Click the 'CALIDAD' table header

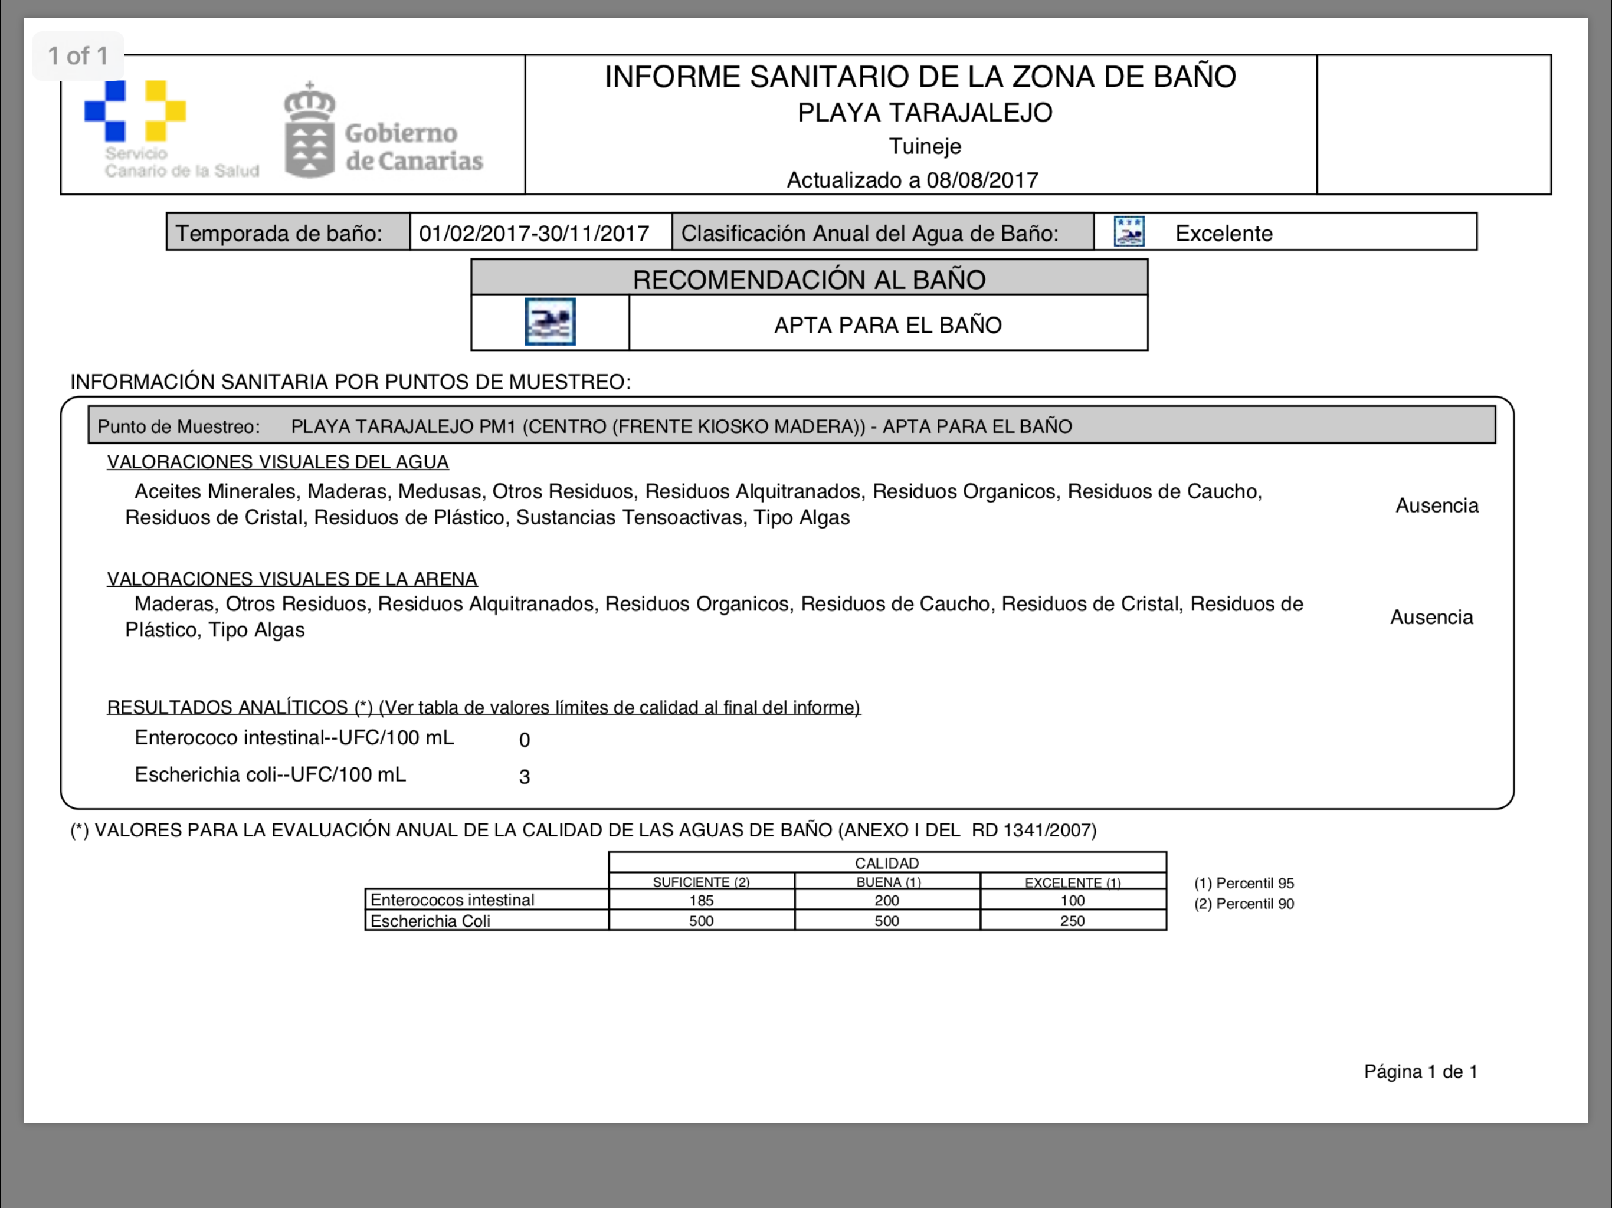pyautogui.click(x=887, y=864)
